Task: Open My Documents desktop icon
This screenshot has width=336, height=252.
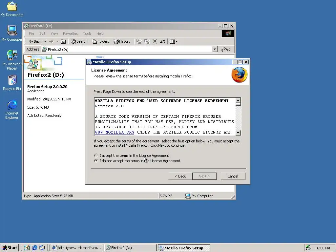Action: 12,9
